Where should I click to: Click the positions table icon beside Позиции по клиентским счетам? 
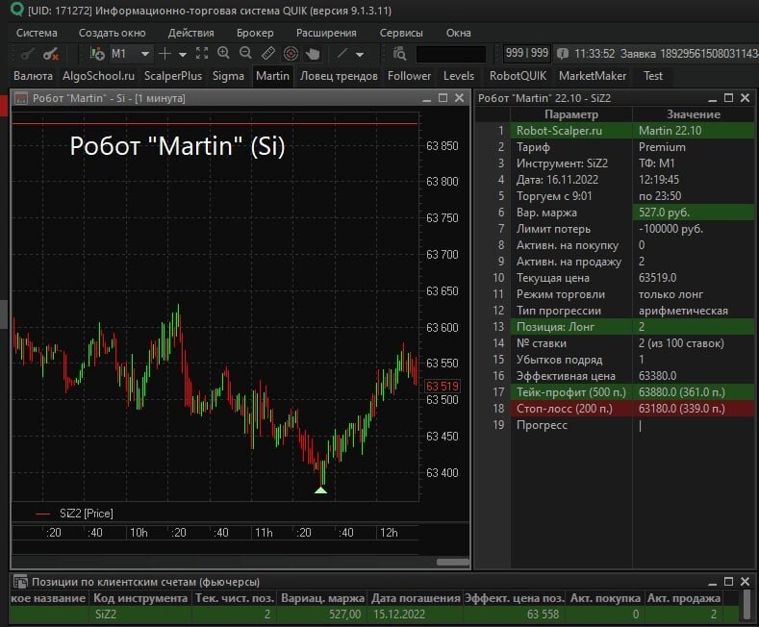coord(20,582)
